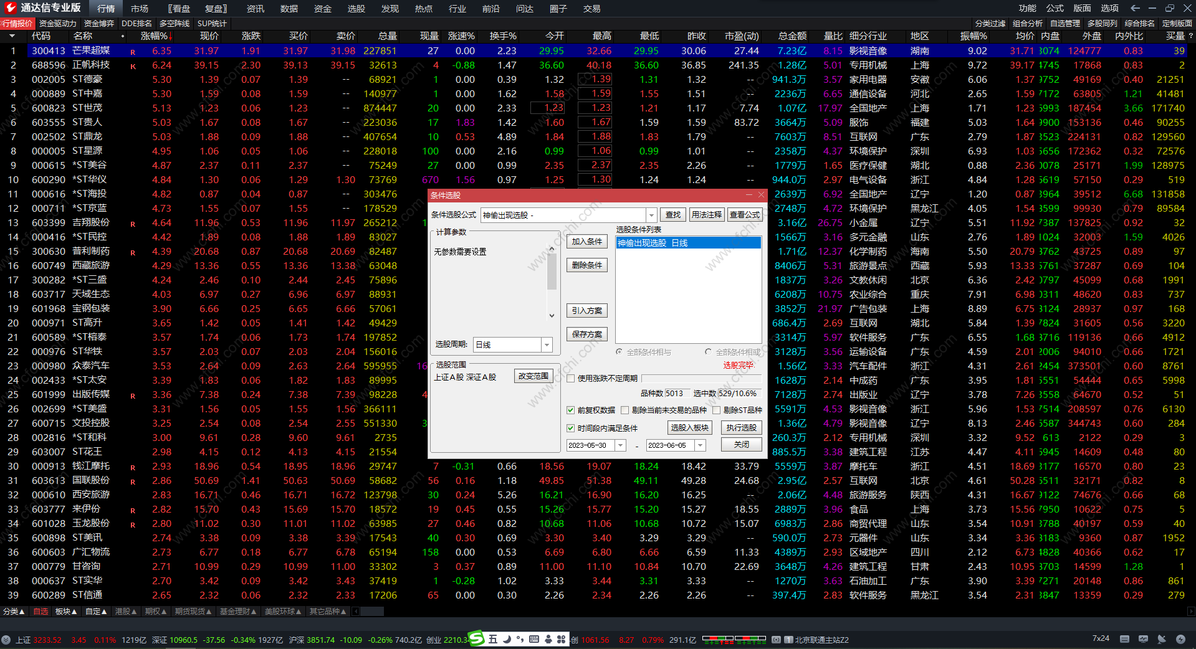Click the Sogou toolbox grid icon
This screenshot has width=1196, height=649.
[562, 639]
